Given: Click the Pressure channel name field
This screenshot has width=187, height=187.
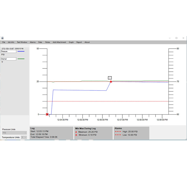Looking at the screenshot, I should 9,51.
